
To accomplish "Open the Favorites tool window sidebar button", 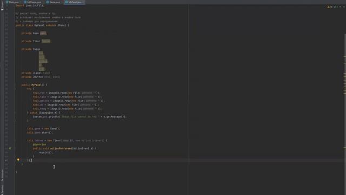I will point(2,190).
